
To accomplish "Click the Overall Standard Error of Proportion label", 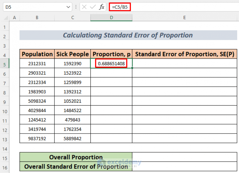I will 76,166.
